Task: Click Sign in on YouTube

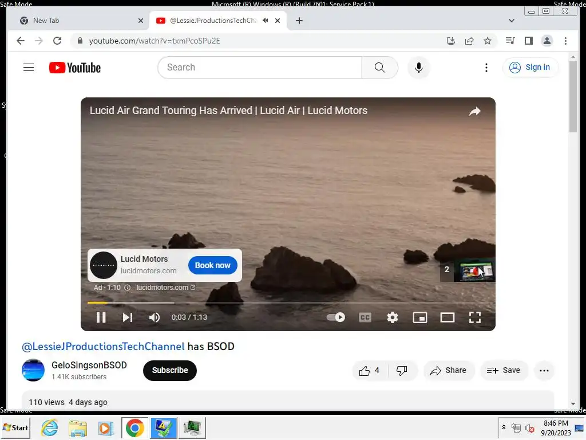Action: 530,68
